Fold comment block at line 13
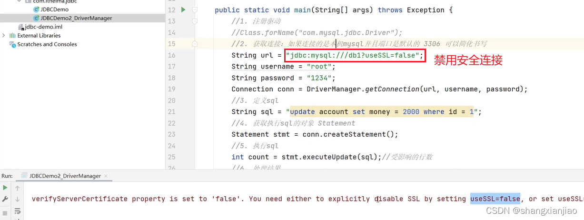 (x=194, y=21)
